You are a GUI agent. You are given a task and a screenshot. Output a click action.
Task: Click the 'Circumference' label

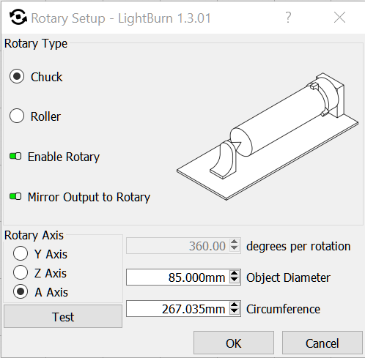(x=283, y=309)
